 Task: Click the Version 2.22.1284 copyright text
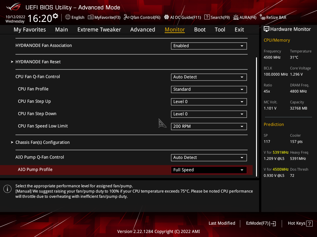(158, 231)
